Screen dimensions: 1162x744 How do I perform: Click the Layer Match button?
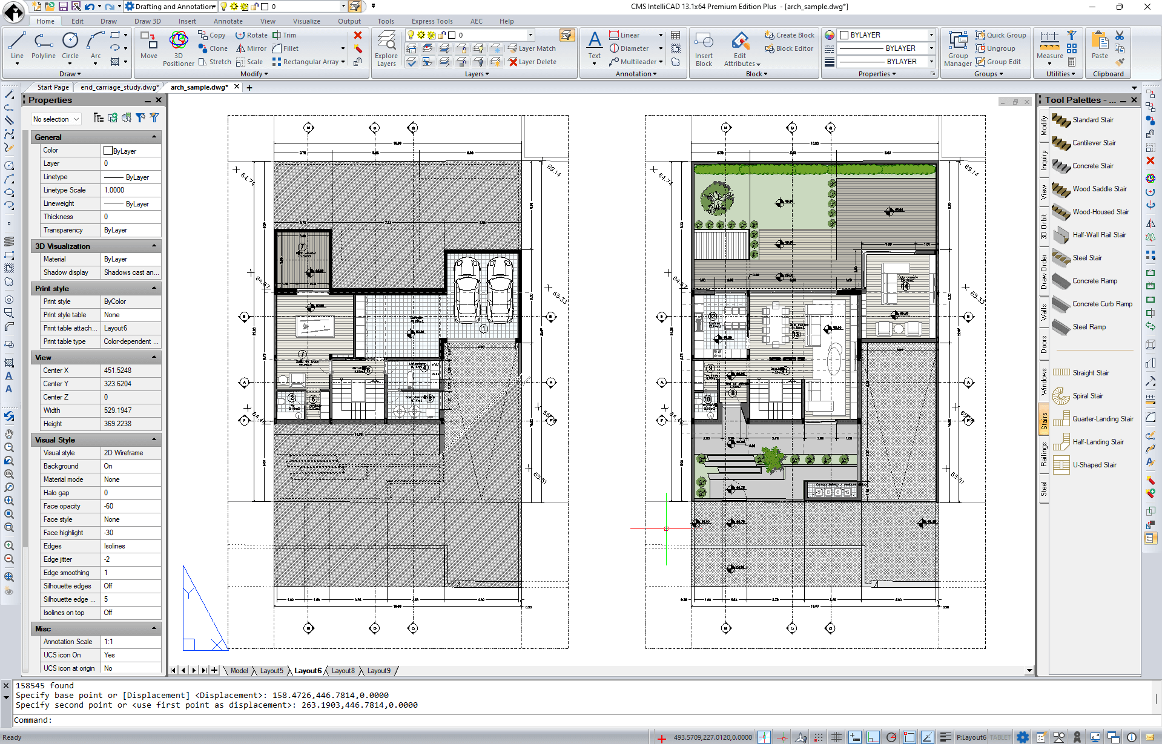(x=532, y=48)
